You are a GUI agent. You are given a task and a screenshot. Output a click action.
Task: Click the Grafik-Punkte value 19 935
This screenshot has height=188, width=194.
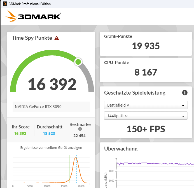pyautogui.click(x=146, y=46)
